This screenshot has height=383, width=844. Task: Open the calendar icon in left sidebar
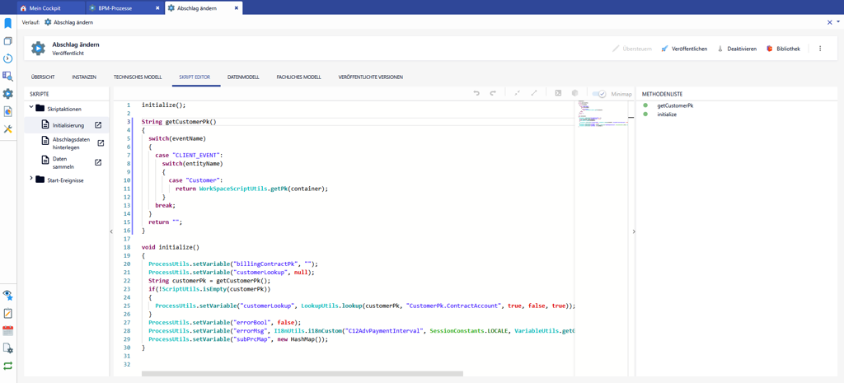pyautogui.click(x=7, y=330)
